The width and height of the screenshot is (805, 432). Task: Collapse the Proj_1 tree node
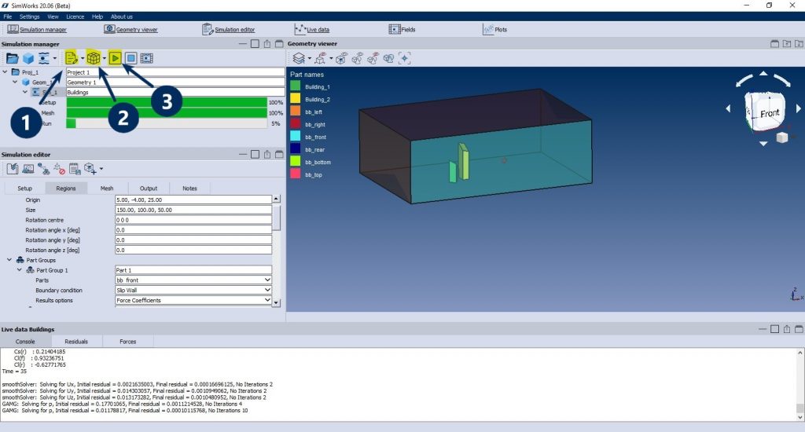pos(6,71)
